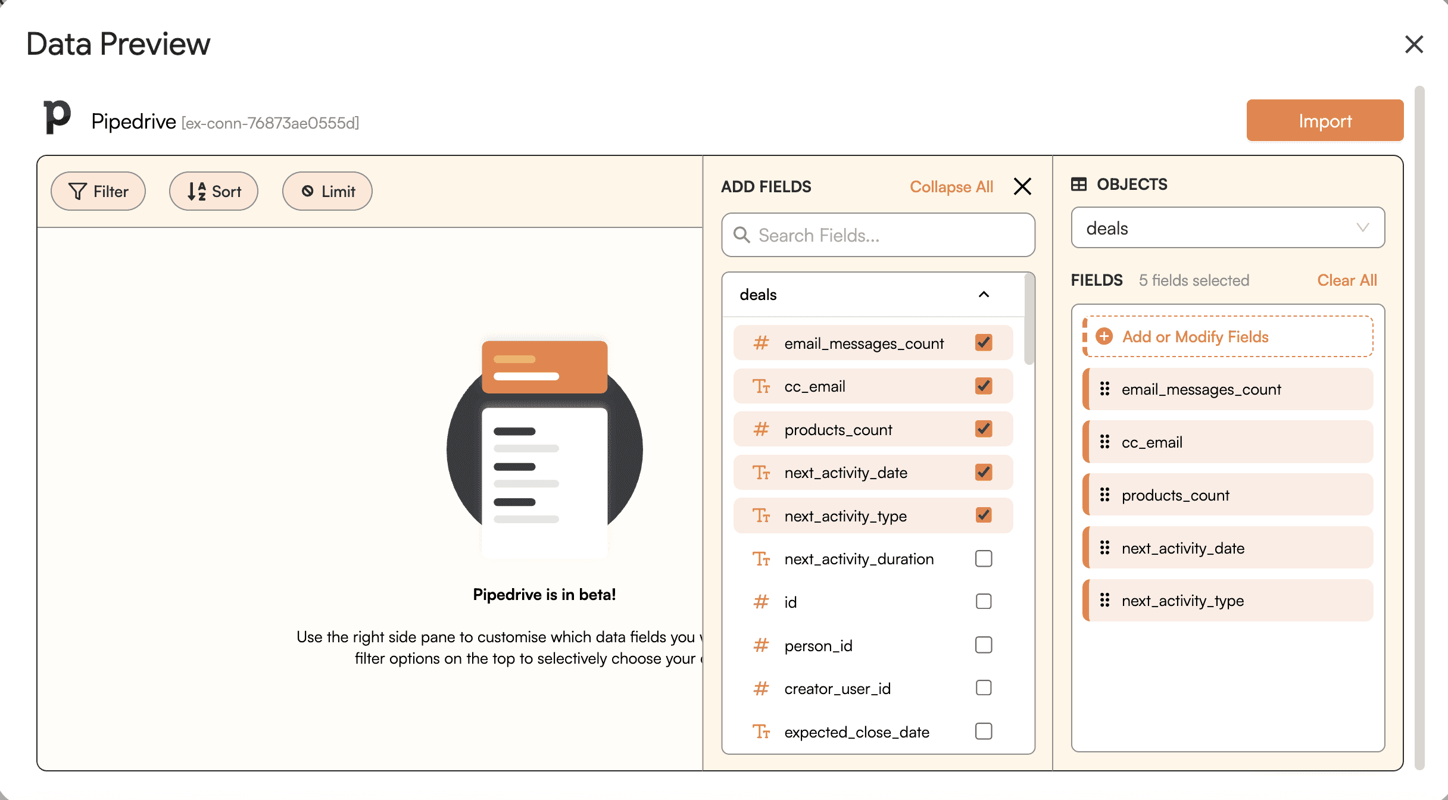Open the Filter options
The image size is (1448, 800).
[x=98, y=191]
